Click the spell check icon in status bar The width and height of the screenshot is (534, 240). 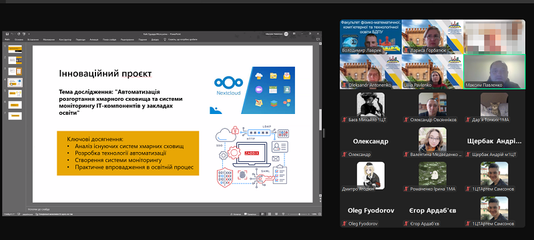pos(19,214)
